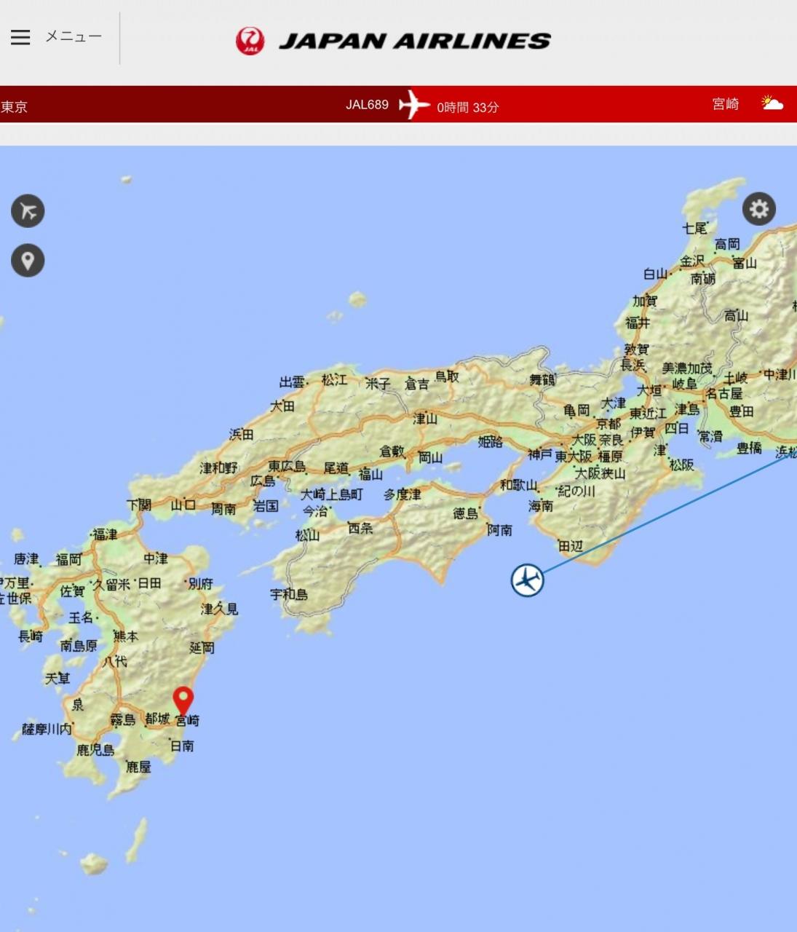Click the remaining time 0時間 33分
Viewport: 797px width, 932px height.
[x=467, y=107]
